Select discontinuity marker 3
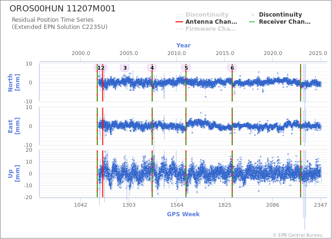This screenshot has width=332, height=239. 125,68
